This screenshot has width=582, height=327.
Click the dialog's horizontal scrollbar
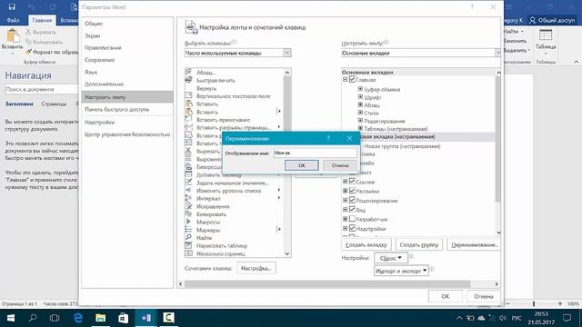click(327, 283)
